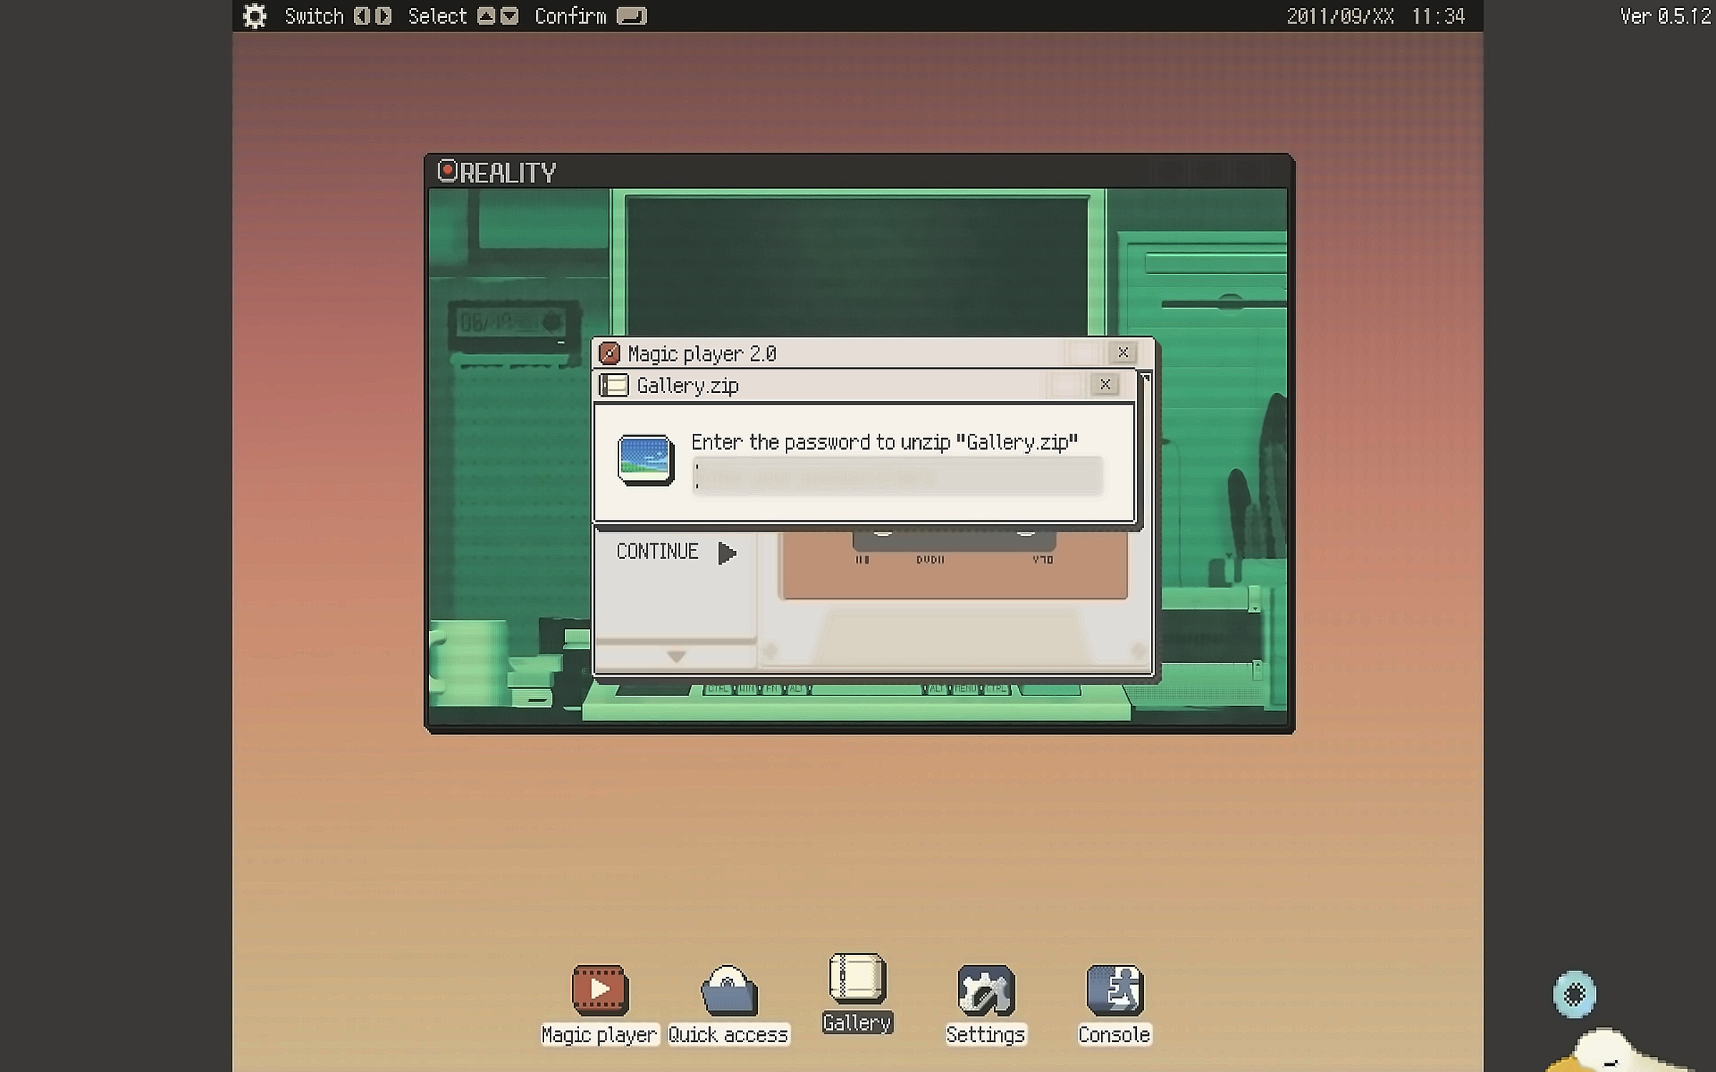Focus the Gallery.zip password input field
Viewport: 1716px width, 1072px height.
[x=897, y=477]
